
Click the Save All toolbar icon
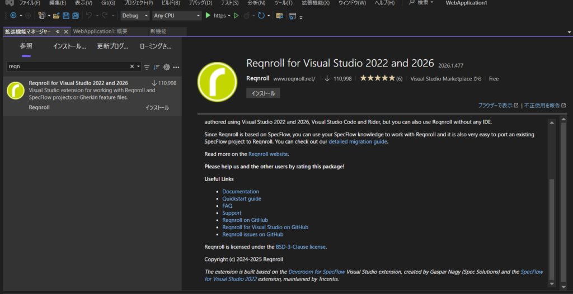pyautogui.click(x=75, y=16)
